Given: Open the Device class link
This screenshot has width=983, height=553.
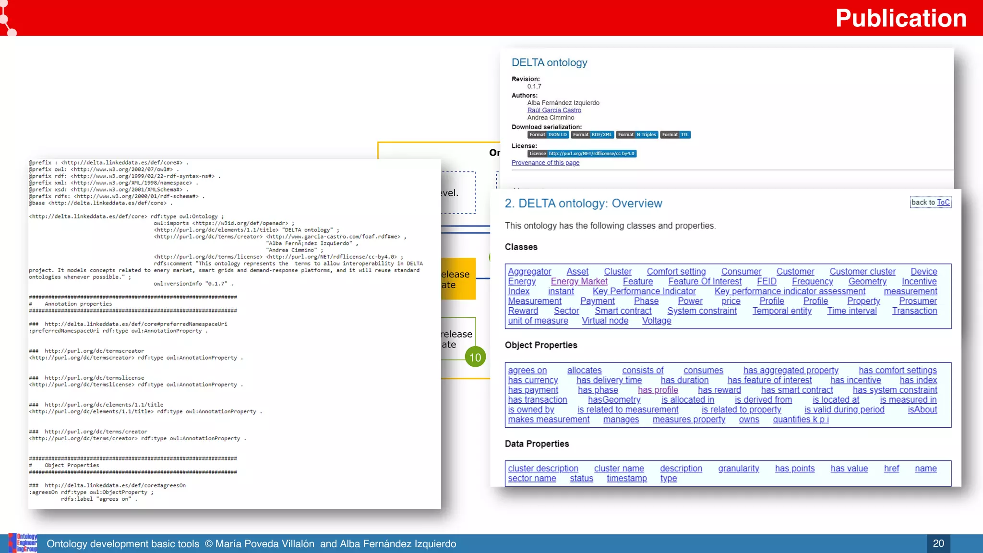Looking at the screenshot, I should coord(924,272).
